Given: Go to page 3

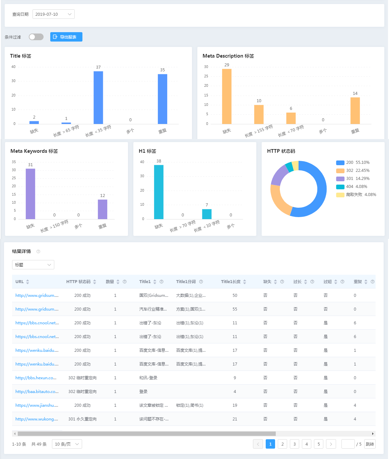Looking at the screenshot, I should tap(295, 444).
